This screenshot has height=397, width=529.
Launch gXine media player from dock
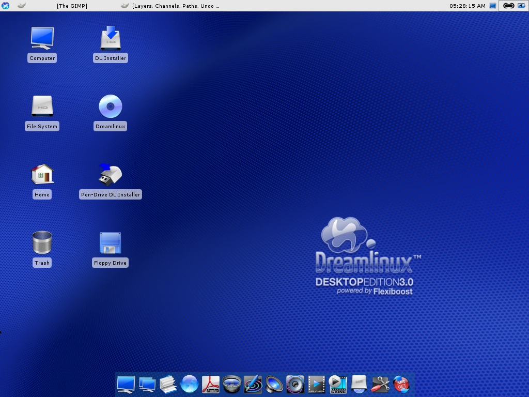[x=337, y=384]
